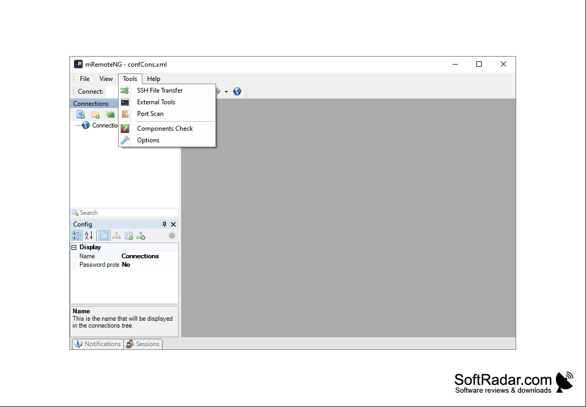This screenshot has height=407, width=586.
Task: Select the Password protect property row
Action: tap(124, 265)
